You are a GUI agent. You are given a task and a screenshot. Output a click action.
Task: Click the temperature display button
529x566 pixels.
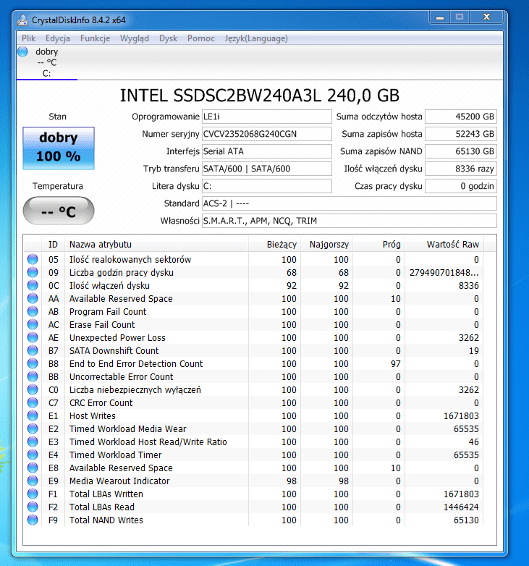[x=59, y=211]
